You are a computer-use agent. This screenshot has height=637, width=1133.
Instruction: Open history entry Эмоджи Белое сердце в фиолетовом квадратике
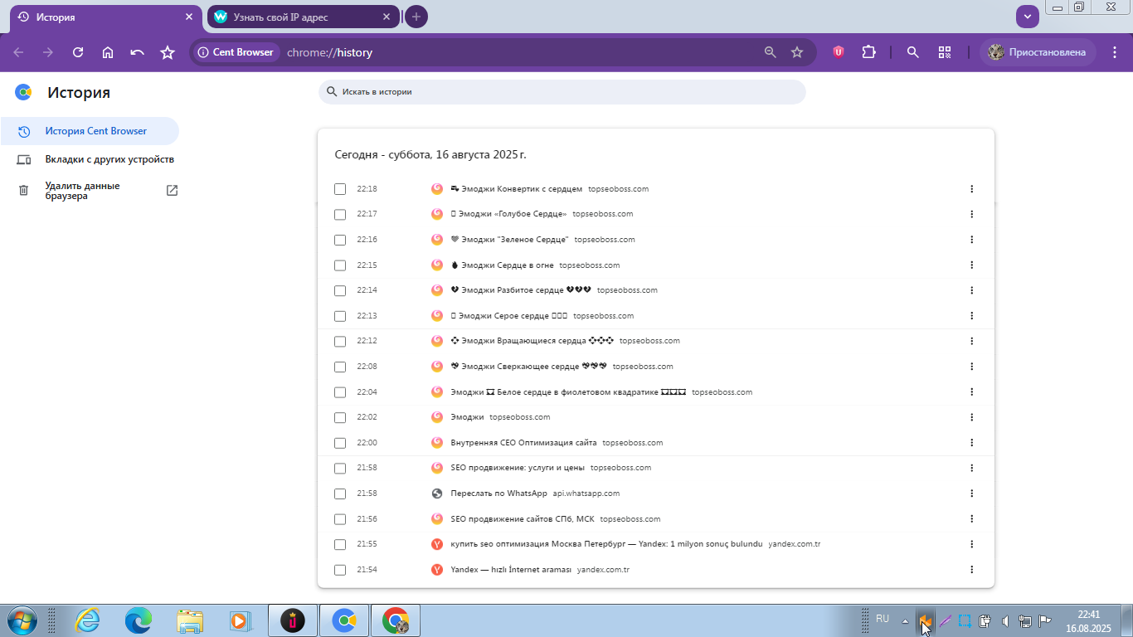click(x=568, y=392)
